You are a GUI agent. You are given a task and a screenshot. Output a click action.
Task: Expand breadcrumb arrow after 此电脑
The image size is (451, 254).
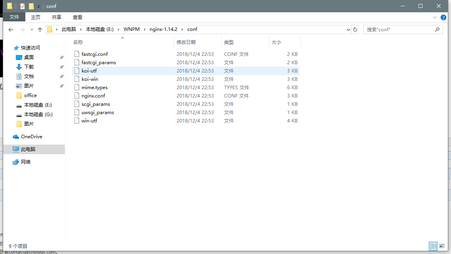pyautogui.click(x=81, y=29)
